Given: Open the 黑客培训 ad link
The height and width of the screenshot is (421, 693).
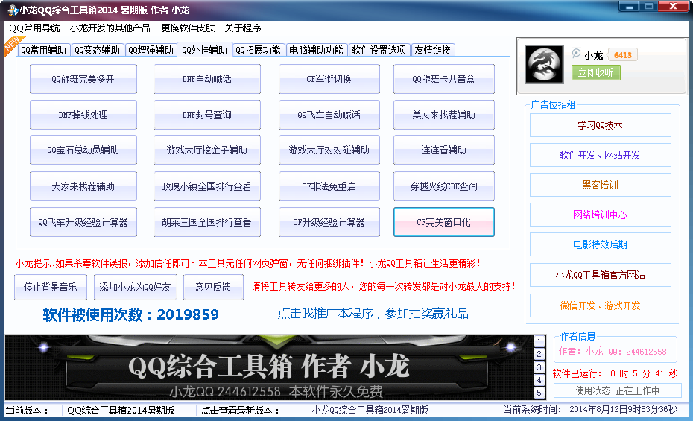Looking at the screenshot, I should (600, 185).
